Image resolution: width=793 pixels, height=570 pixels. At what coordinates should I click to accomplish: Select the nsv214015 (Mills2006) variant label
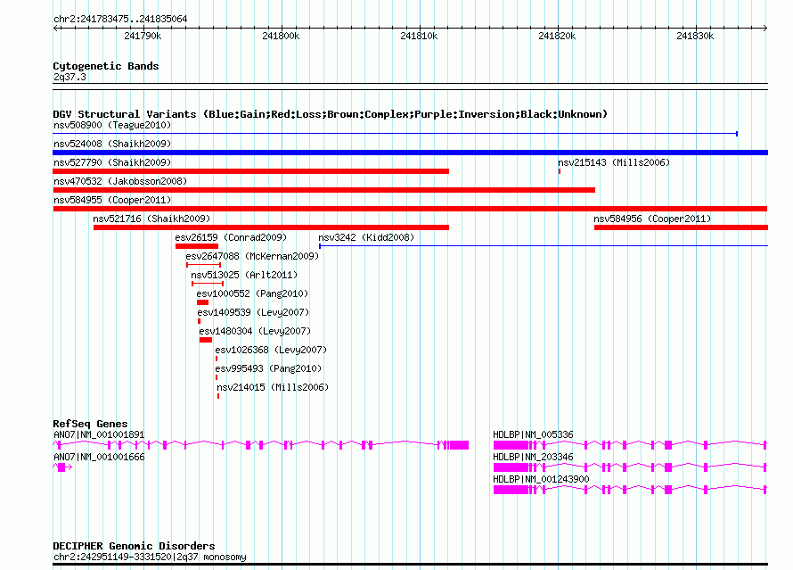click(x=273, y=387)
